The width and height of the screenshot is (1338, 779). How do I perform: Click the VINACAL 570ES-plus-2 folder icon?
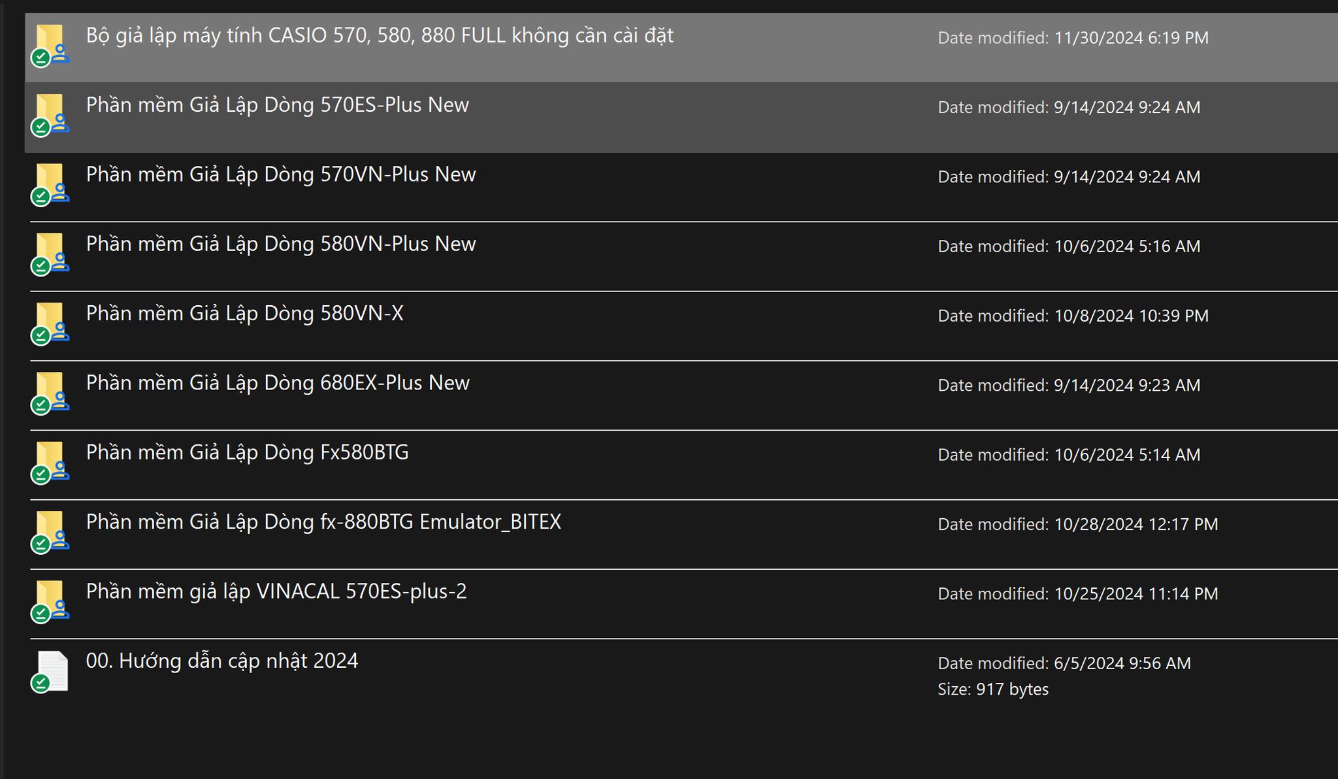pos(50,601)
